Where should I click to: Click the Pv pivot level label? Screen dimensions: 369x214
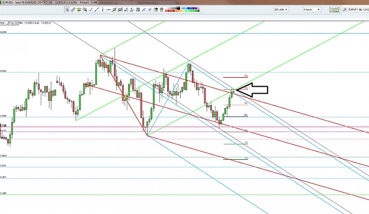tap(246, 115)
